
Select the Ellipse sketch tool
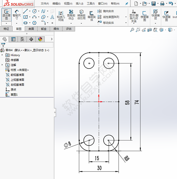(43, 17)
